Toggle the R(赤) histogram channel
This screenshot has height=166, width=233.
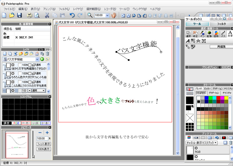click(x=26, y=123)
